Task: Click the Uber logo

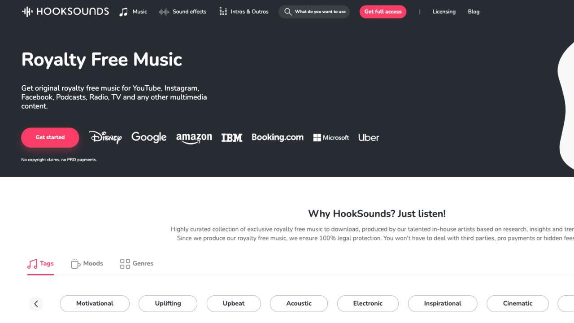Action: click(369, 138)
